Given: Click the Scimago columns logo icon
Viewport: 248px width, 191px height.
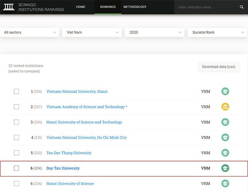Looking at the screenshot, I should pyautogui.click(x=9, y=7).
